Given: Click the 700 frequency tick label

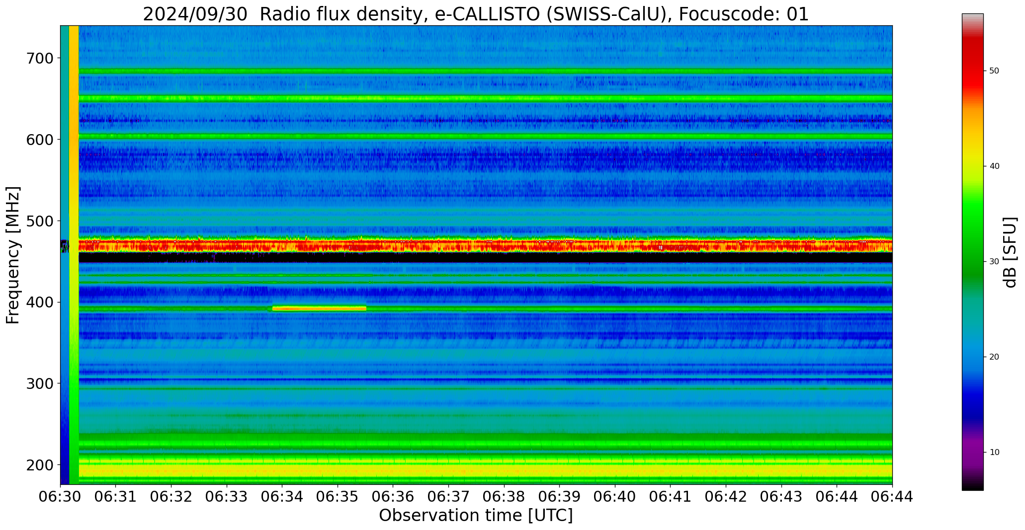Looking at the screenshot, I should (x=39, y=58).
